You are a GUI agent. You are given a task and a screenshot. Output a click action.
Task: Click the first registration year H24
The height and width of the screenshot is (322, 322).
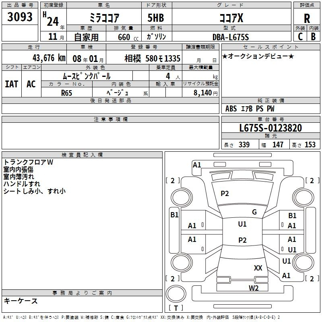pos(51,19)
